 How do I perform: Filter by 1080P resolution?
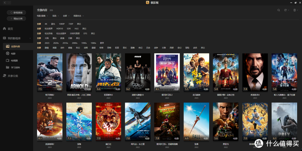[x=62, y=24]
